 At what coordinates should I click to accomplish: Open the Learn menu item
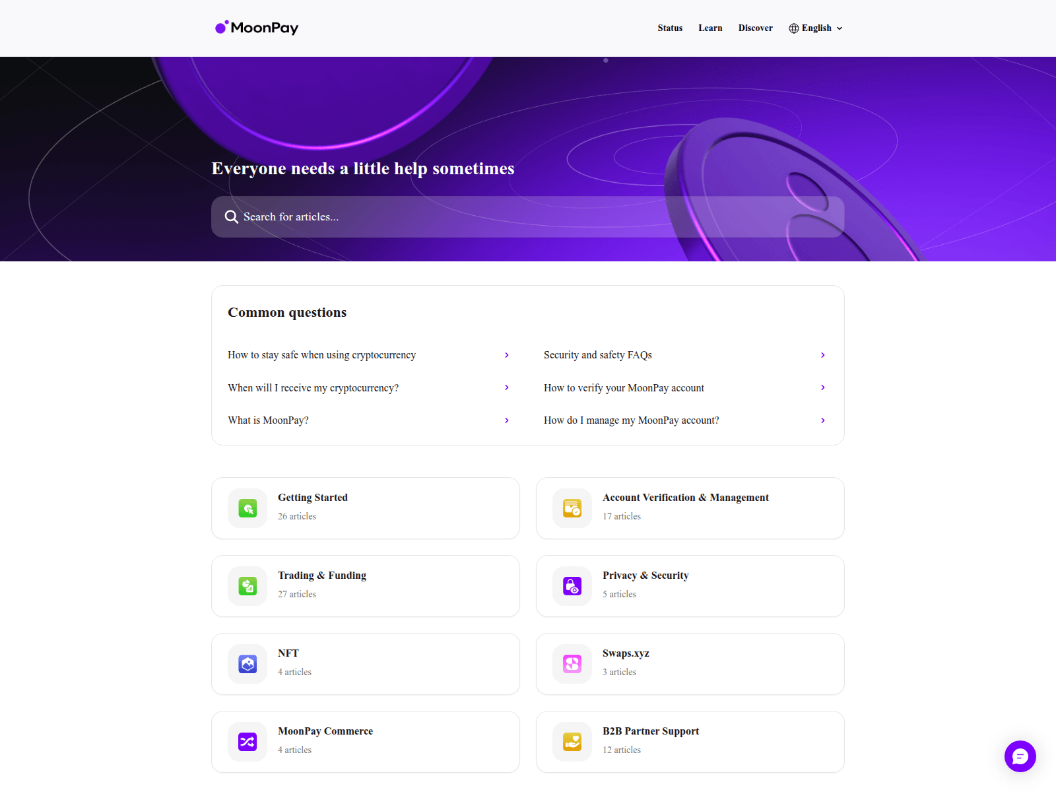pyautogui.click(x=710, y=28)
